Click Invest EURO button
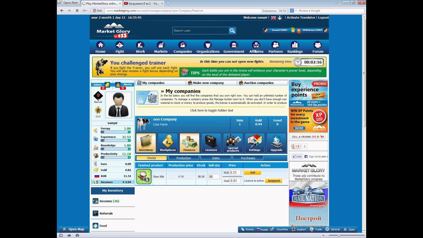The width and height of the screenshot is (423, 238). point(279,30)
